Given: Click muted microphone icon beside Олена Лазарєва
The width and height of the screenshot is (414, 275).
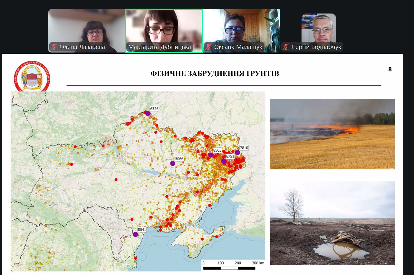Looking at the screenshot, I should 54,47.
